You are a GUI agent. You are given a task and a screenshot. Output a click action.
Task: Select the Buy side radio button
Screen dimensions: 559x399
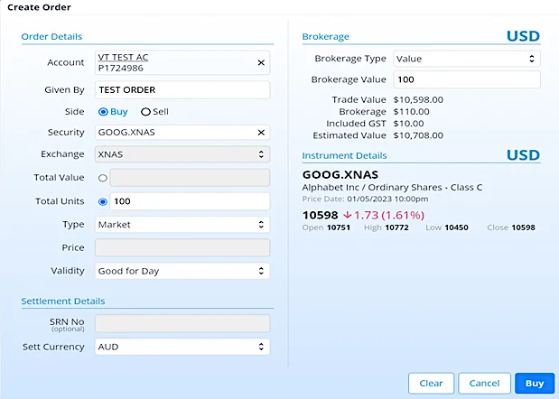tap(103, 112)
